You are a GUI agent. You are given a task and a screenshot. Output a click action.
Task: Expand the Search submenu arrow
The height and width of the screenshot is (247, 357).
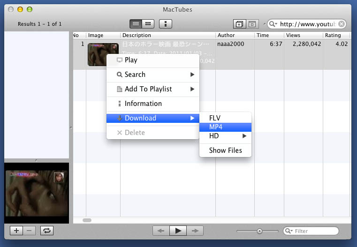192,75
